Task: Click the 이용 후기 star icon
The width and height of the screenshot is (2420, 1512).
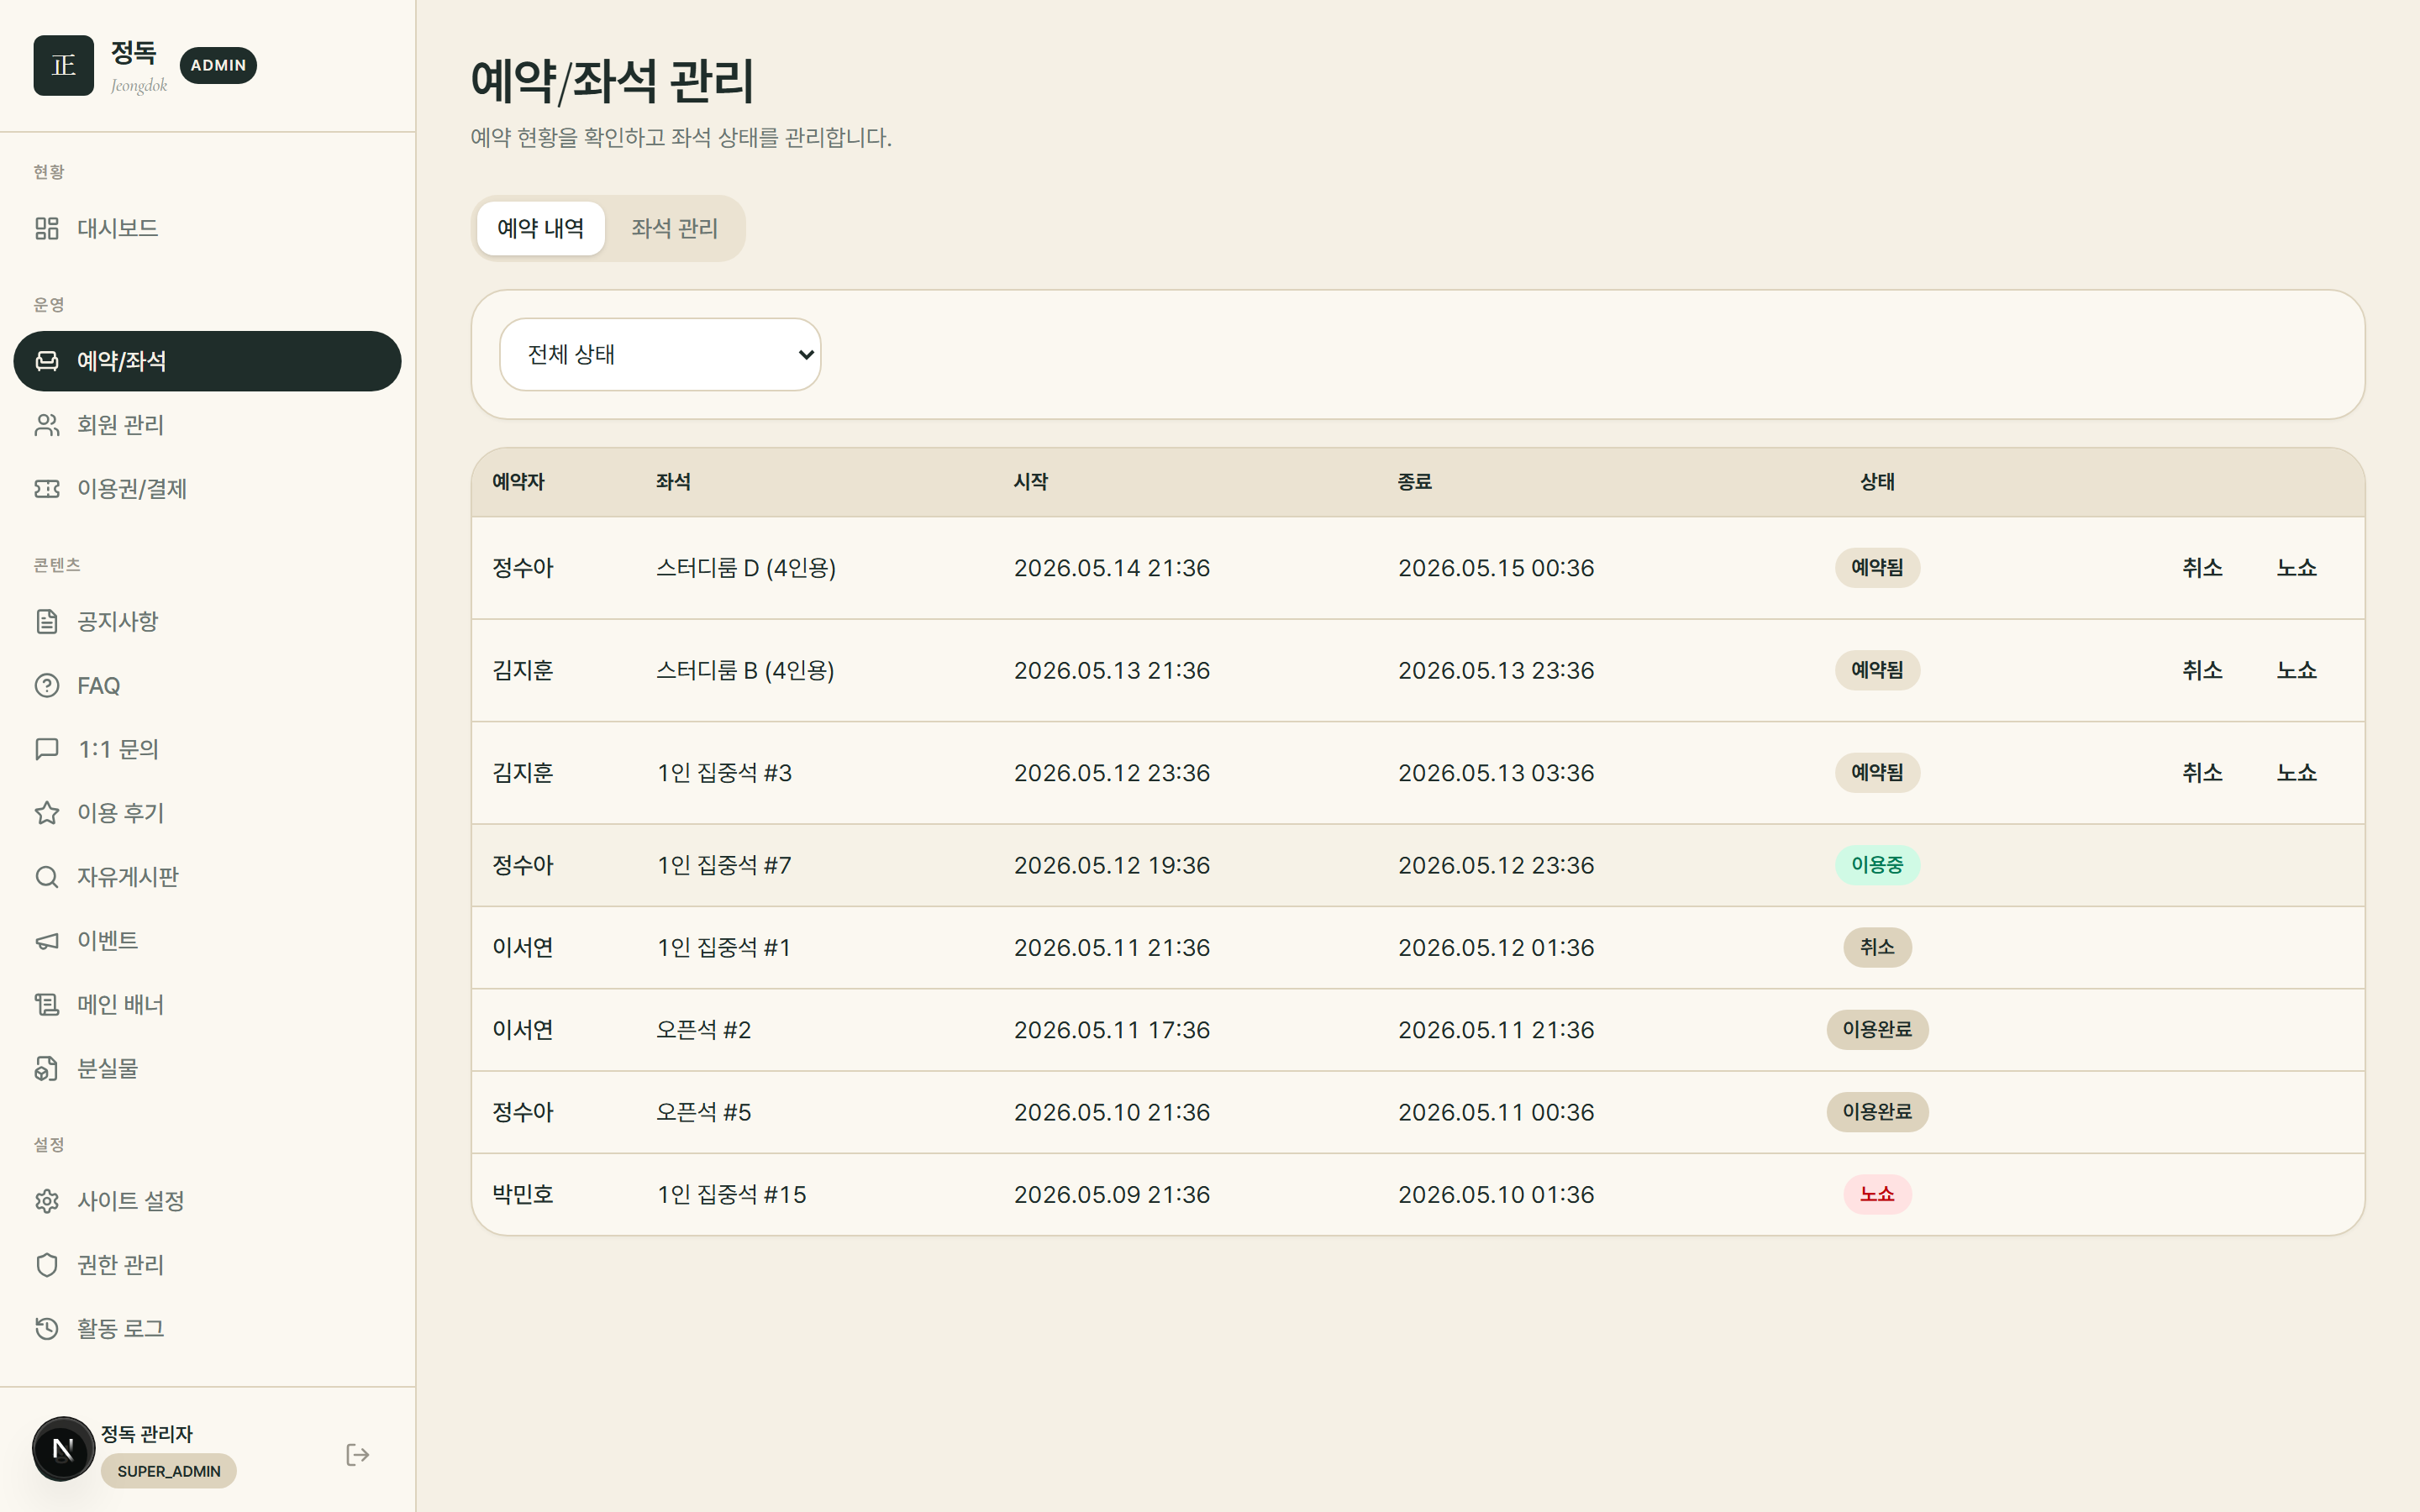Action: (x=47, y=813)
